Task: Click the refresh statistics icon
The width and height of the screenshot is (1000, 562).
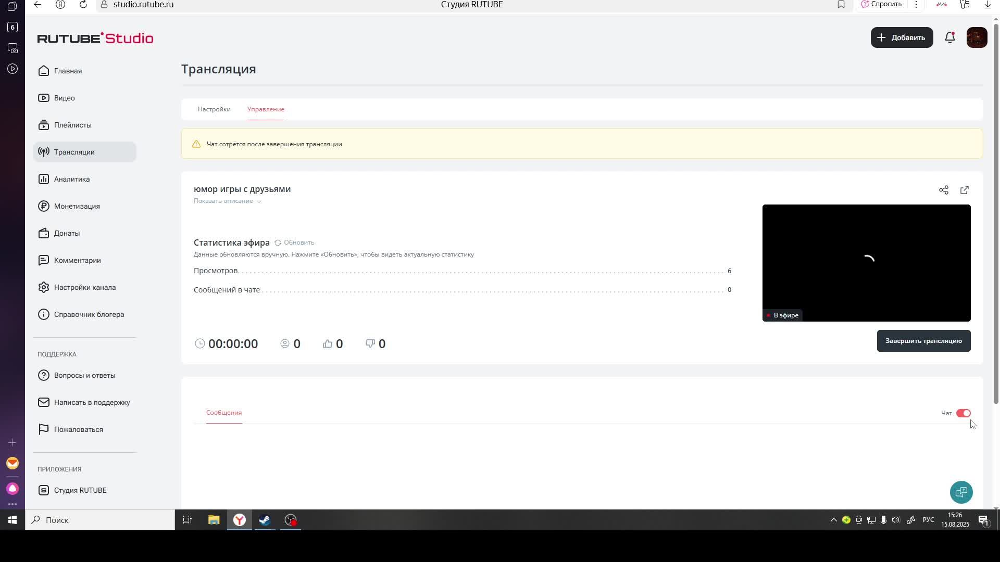Action: 278,242
